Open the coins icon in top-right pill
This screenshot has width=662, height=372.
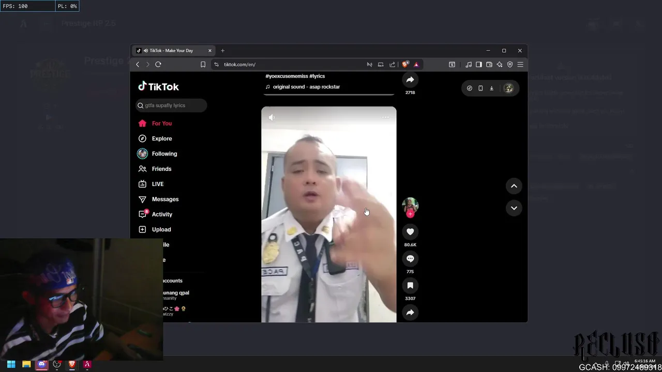pyautogui.click(x=470, y=88)
